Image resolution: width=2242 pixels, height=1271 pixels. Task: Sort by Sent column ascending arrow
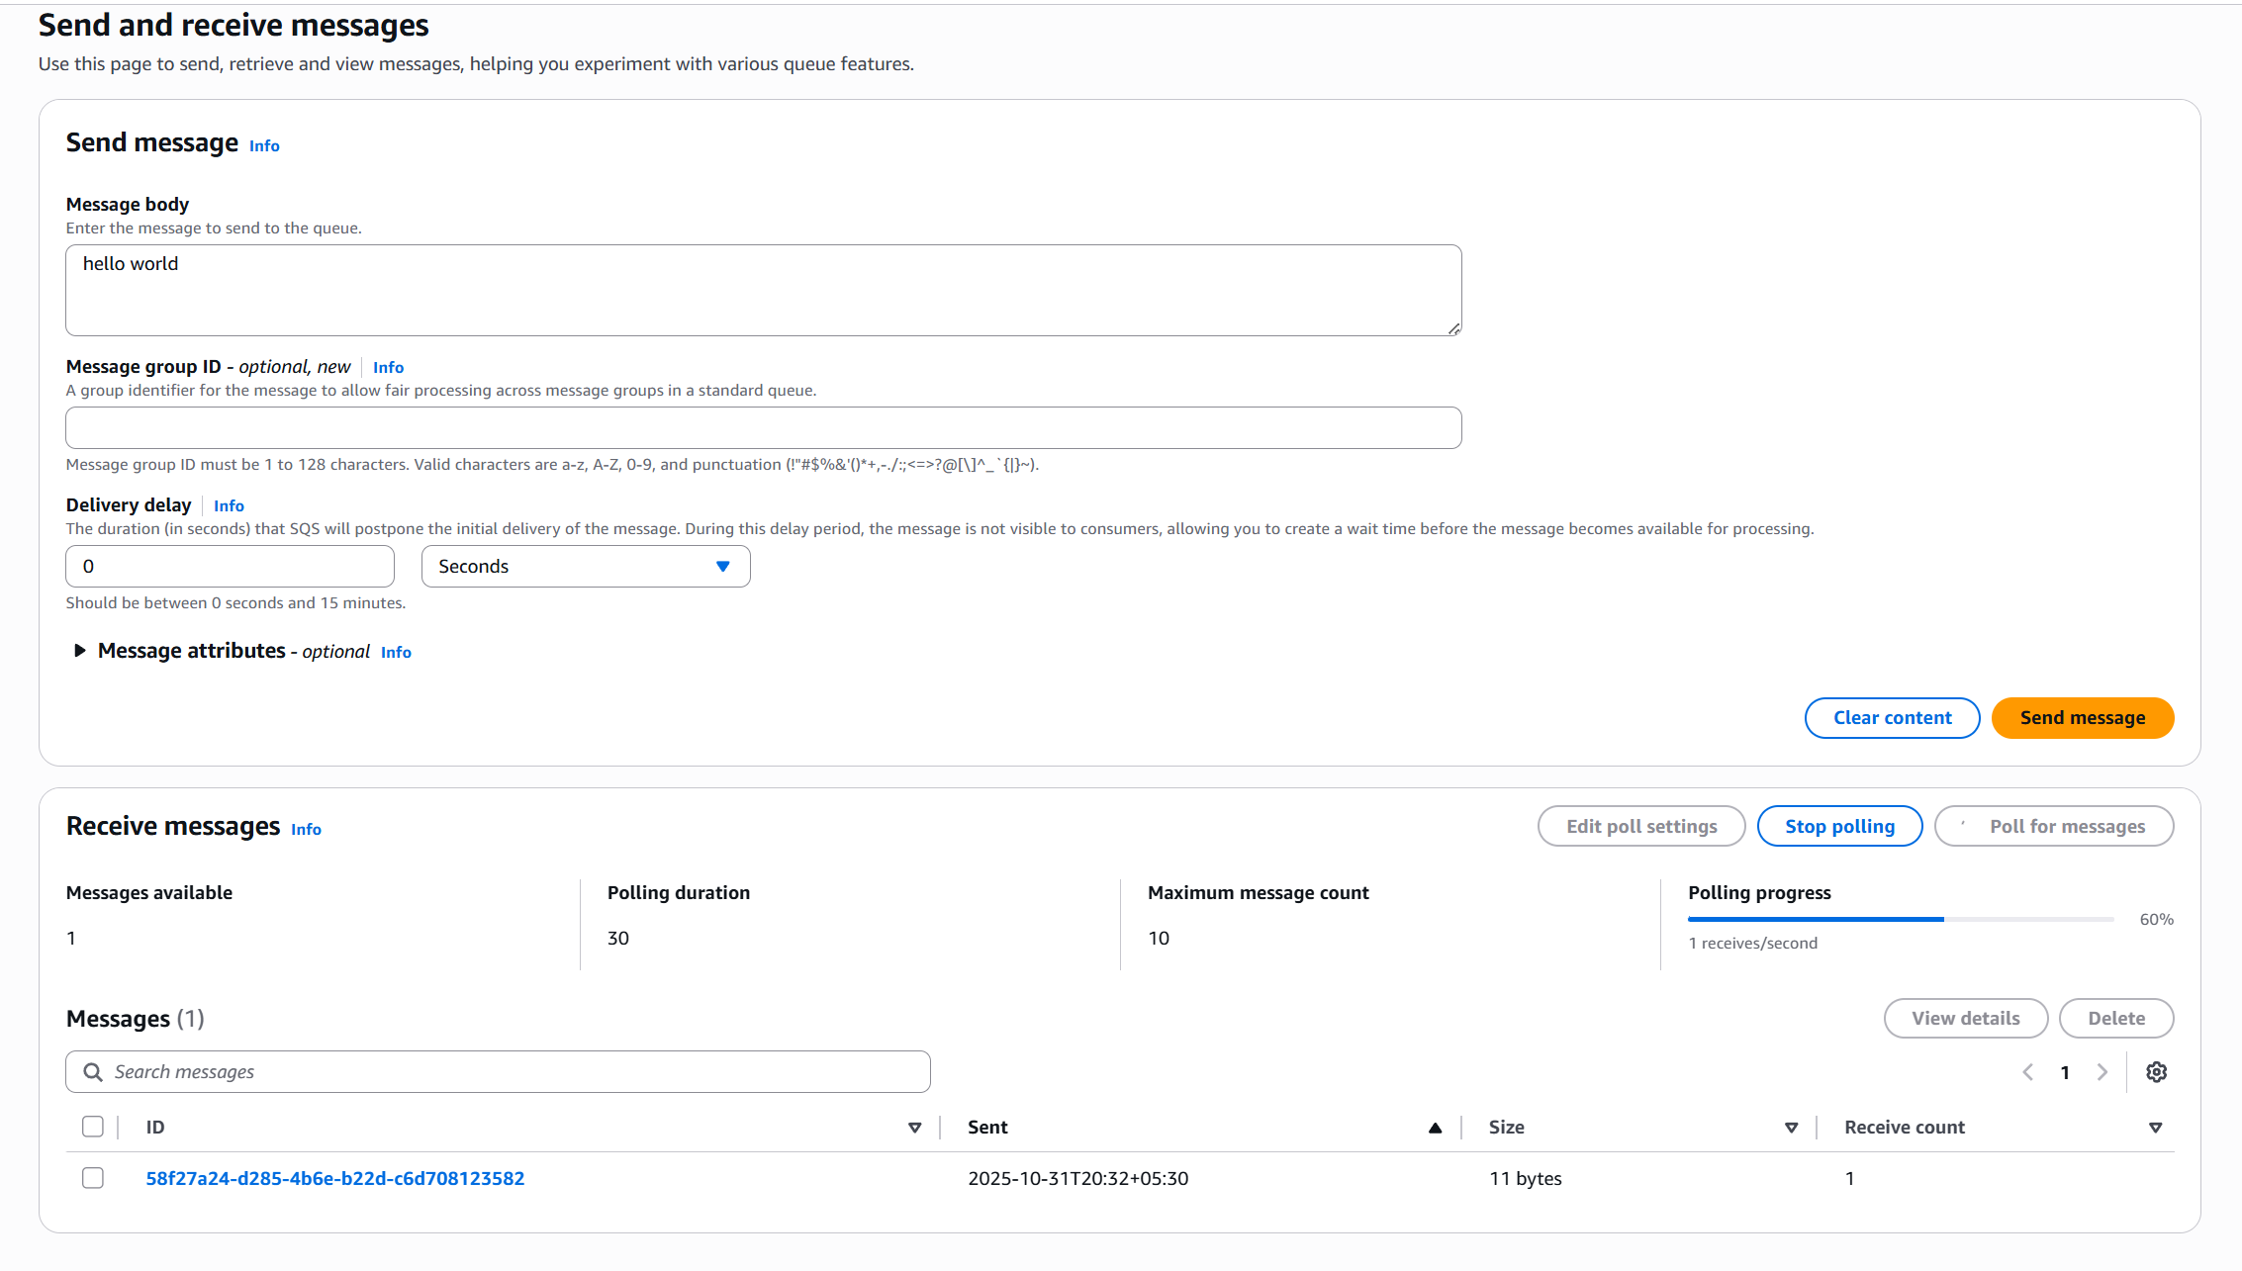click(1435, 1128)
